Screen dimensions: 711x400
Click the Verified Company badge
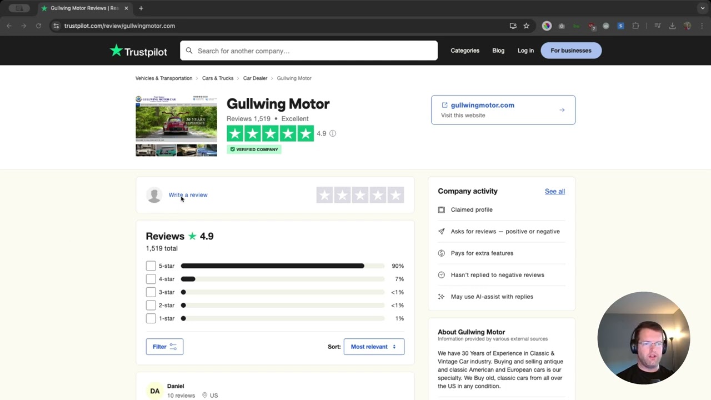point(254,149)
